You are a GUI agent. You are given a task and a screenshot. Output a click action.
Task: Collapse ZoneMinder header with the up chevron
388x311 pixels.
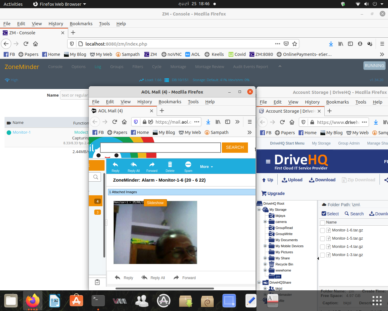pyautogui.click(x=280, y=66)
